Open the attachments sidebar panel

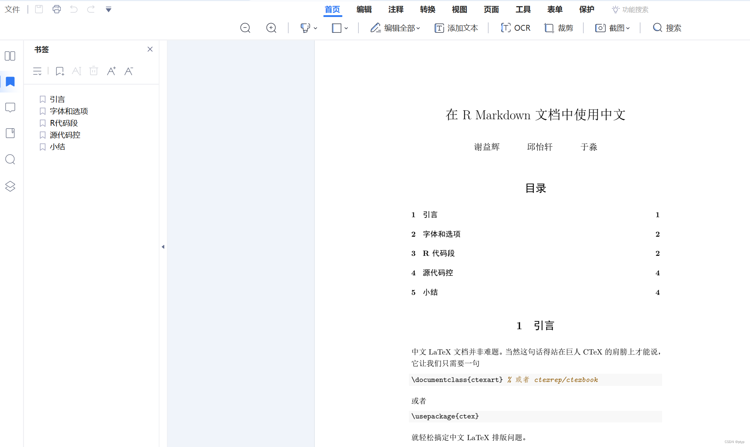10,133
